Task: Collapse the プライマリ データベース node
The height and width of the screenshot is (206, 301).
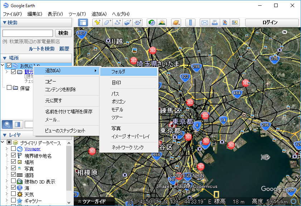Action: 3,142
